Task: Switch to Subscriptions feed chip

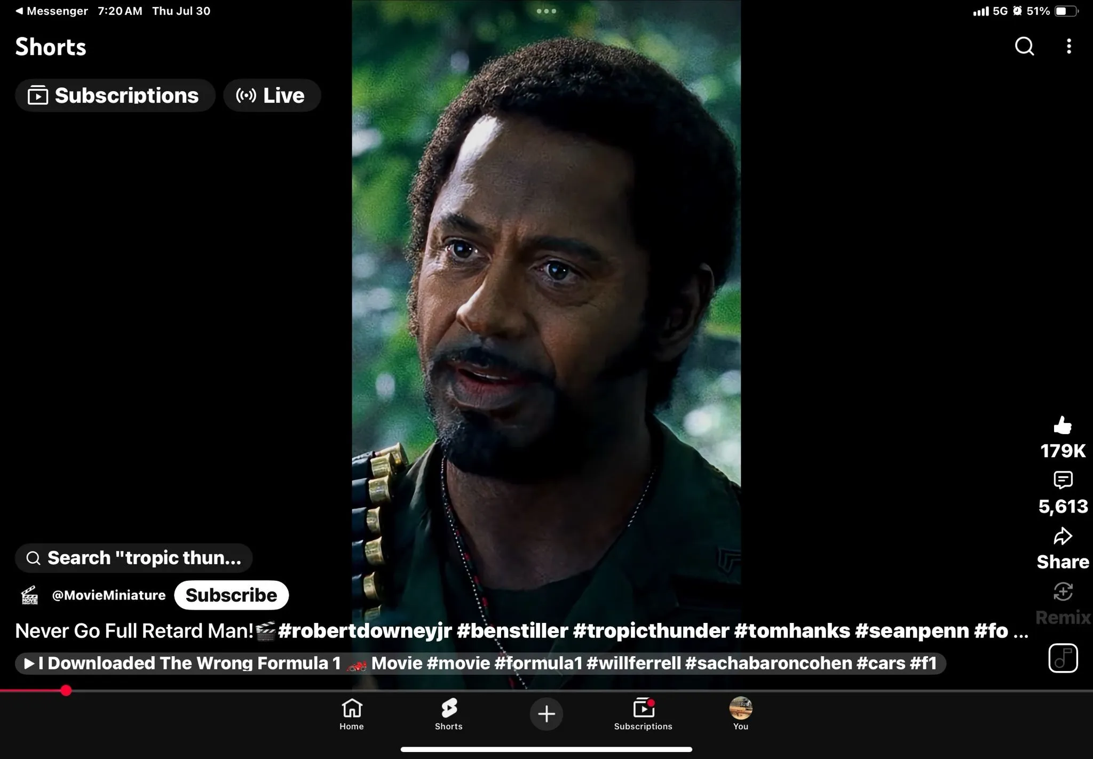Action: pyautogui.click(x=115, y=95)
